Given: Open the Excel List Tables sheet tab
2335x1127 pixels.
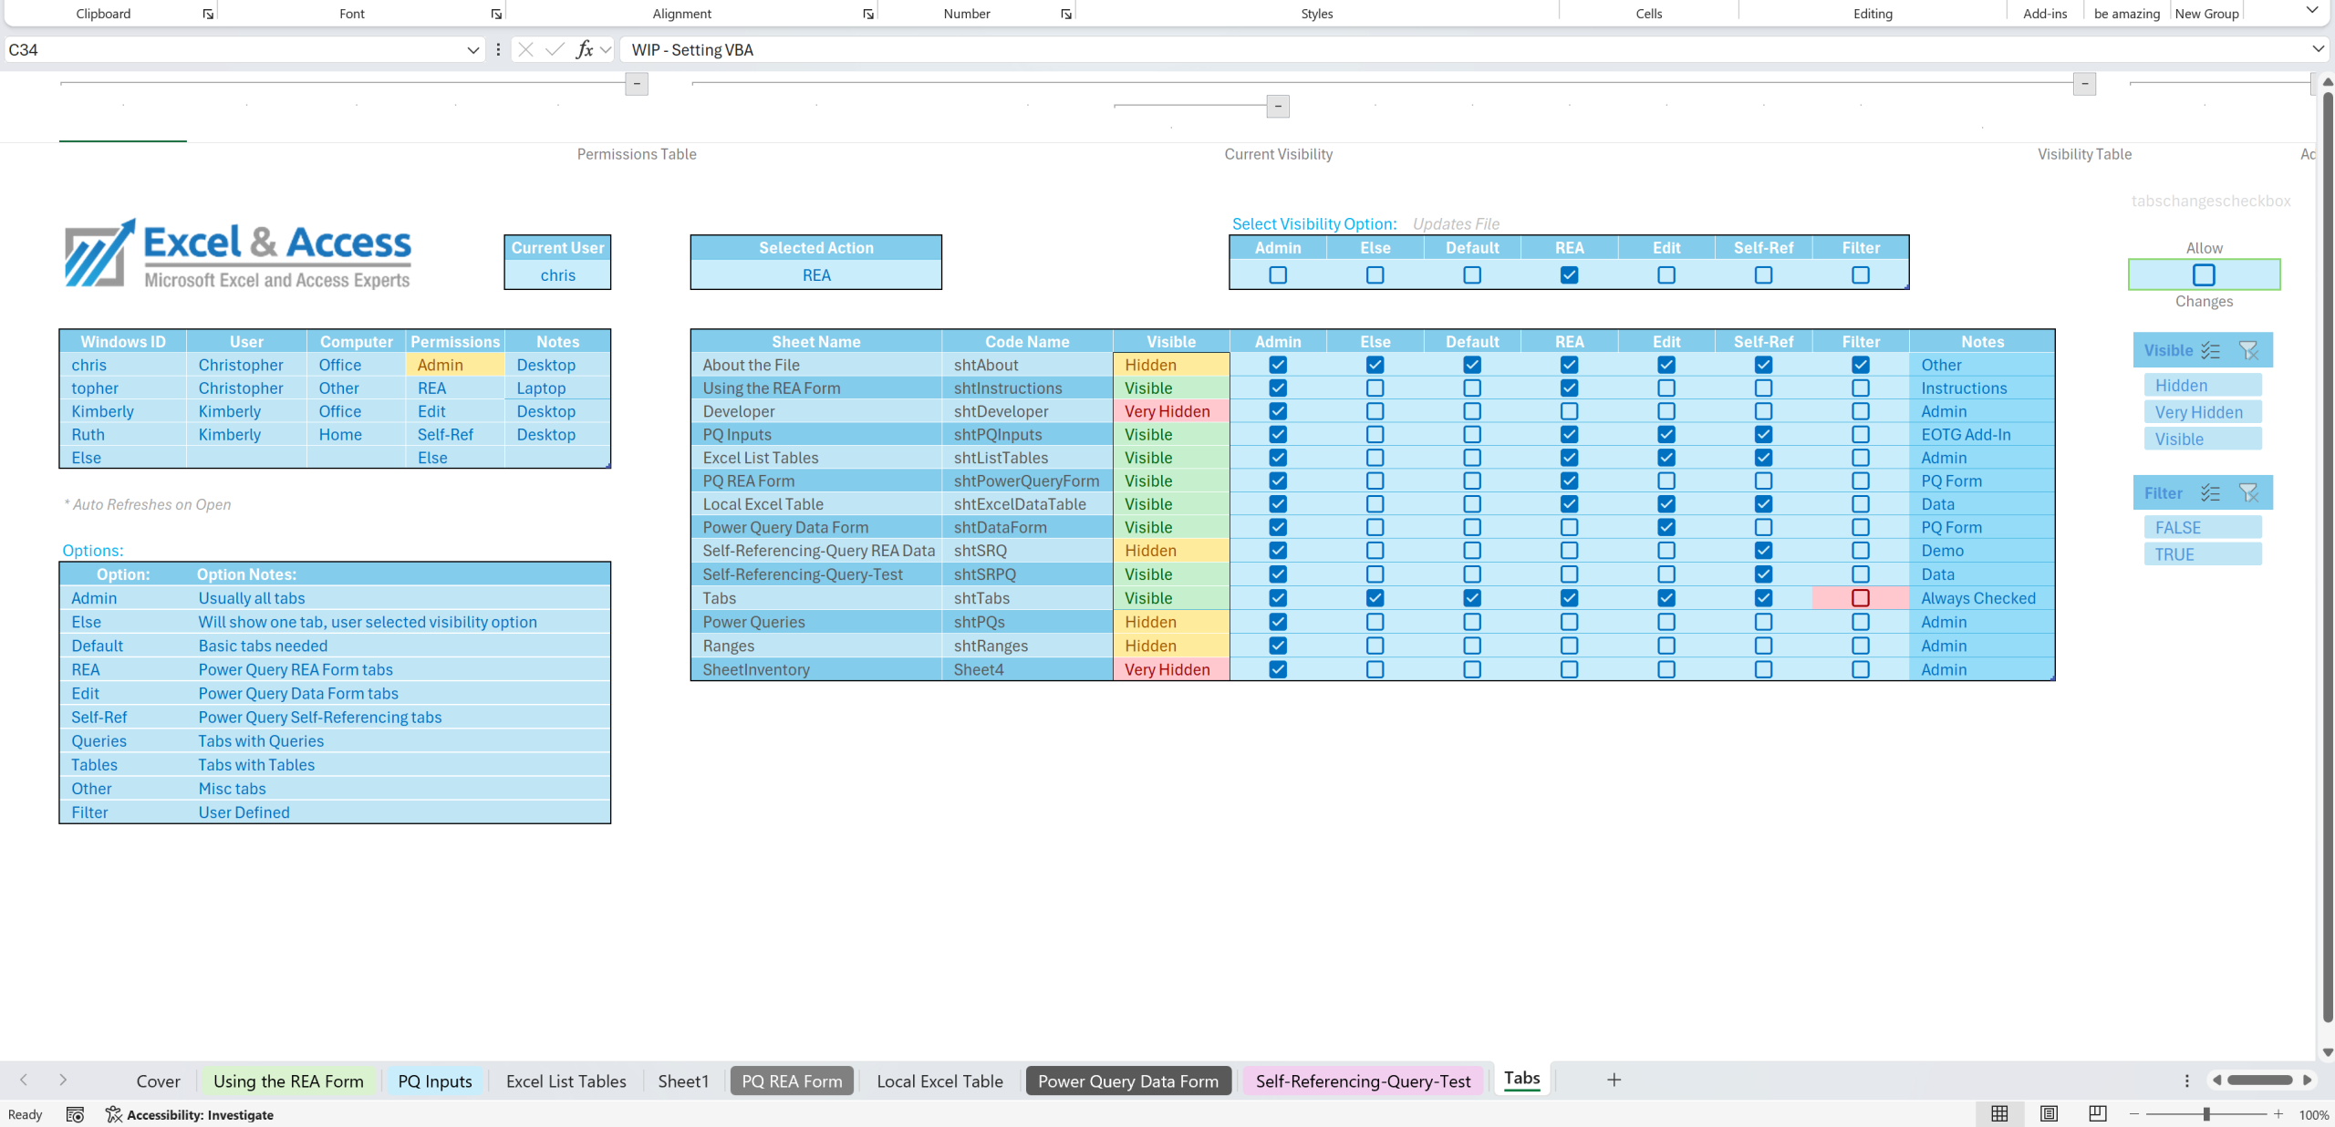Looking at the screenshot, I should [566, 1081].
